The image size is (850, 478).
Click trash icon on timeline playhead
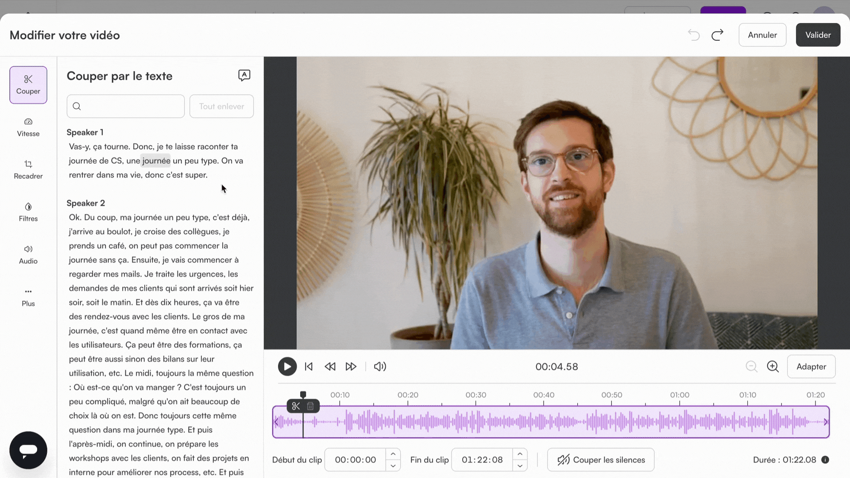pyautogui.click(x=310, y=406)
